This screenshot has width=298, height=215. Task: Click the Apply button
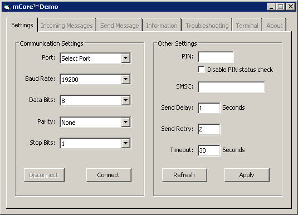pos(247,175)
